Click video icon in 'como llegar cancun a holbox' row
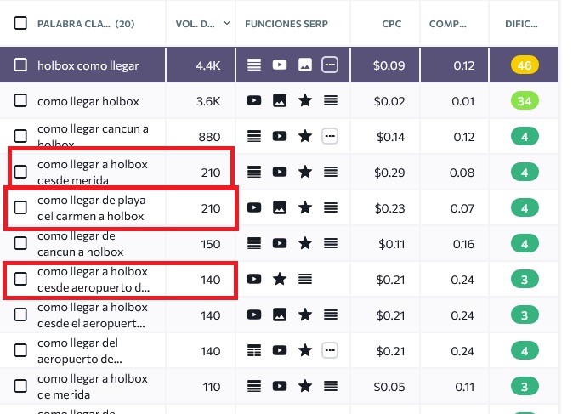The width and height of the screenshot is (573, 414). 279,136
